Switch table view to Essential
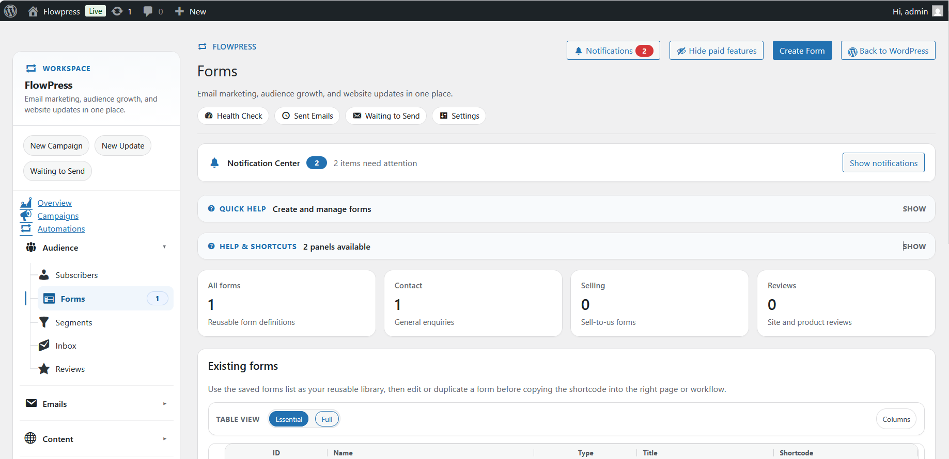 tap(289, 419)
